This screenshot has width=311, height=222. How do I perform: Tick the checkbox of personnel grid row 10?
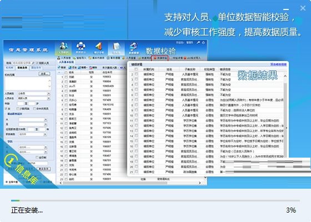(66, 119)
